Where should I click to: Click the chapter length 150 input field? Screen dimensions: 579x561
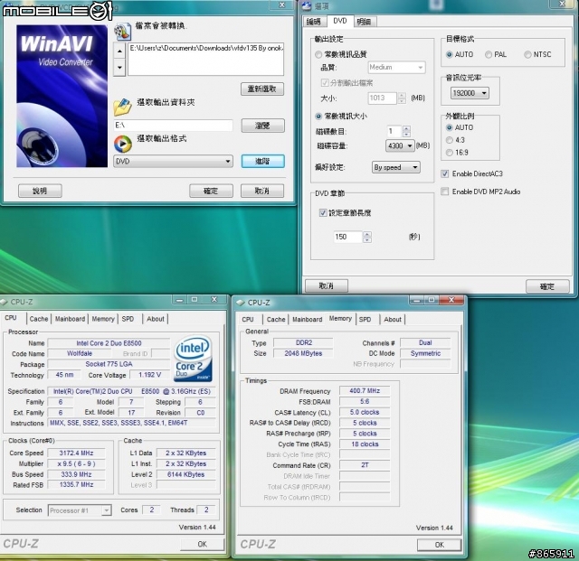click(x=347, y=237)
